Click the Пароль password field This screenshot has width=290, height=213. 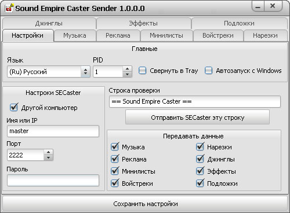53,181
